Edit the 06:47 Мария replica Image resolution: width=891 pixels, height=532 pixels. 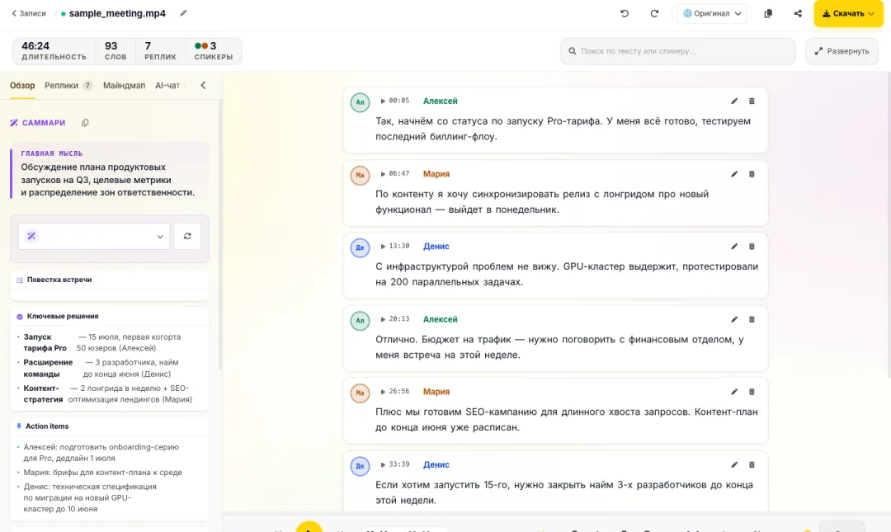[734, 174]
